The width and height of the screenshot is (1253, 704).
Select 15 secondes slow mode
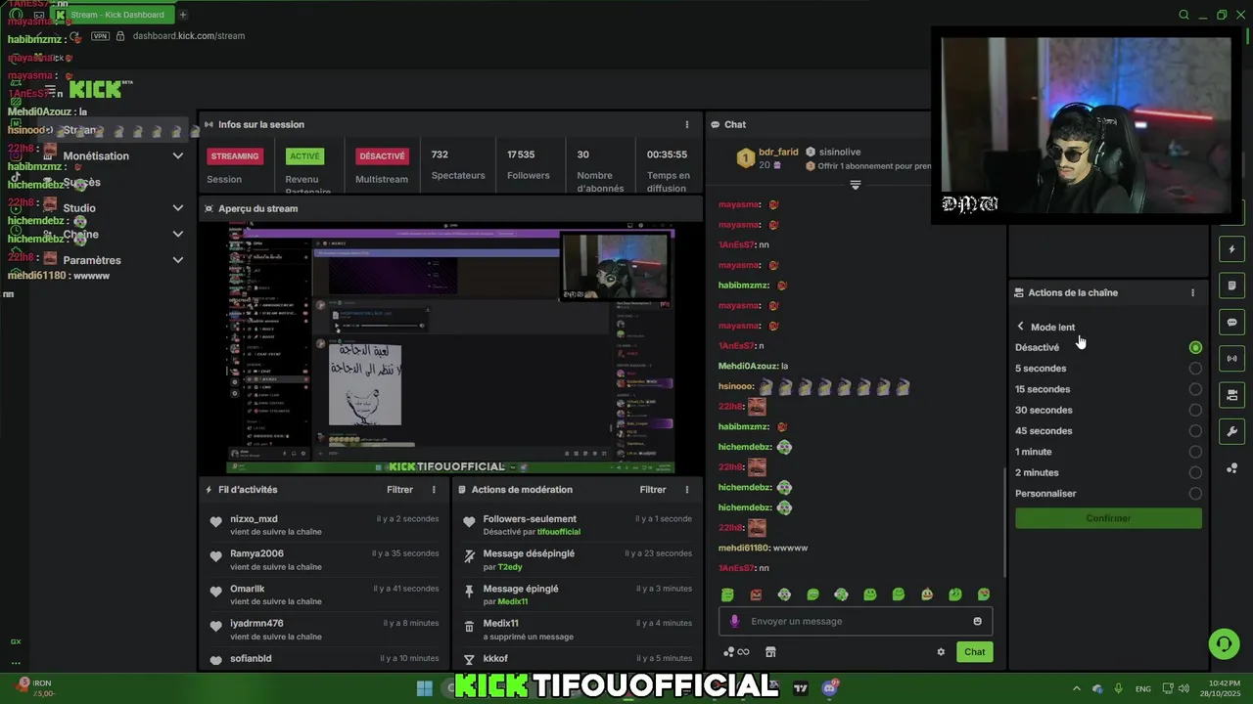pyautogui.click(x=1108, y=389)
